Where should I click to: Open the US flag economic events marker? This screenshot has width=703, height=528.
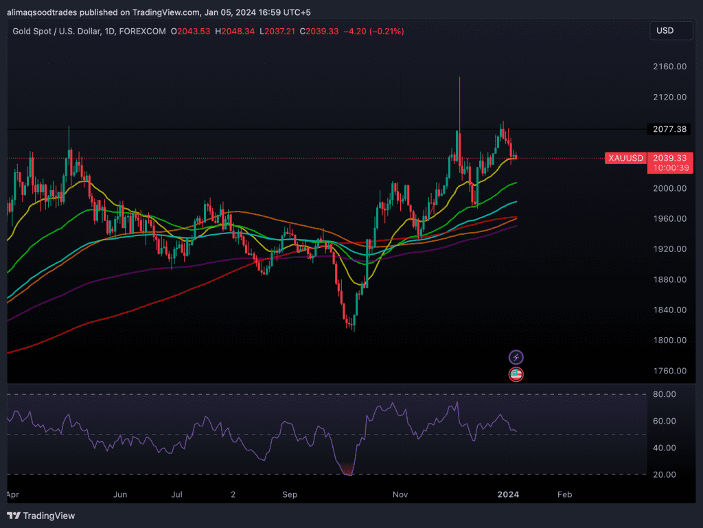pyautogui.click(x=516, y=374)
